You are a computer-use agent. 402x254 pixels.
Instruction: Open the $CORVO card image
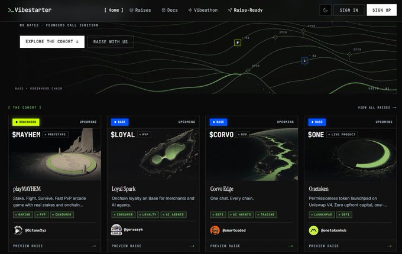pos(252,154)
